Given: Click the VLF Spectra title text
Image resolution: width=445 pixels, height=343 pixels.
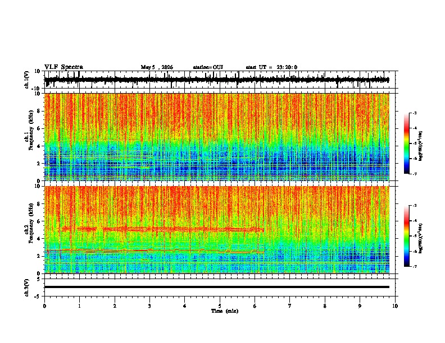Looking at the screenshot, I should click(x=63, y=67).
